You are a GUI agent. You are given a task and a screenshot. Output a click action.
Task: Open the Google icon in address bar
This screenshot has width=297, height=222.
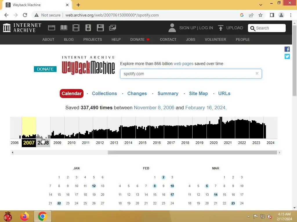coord(242,15)
